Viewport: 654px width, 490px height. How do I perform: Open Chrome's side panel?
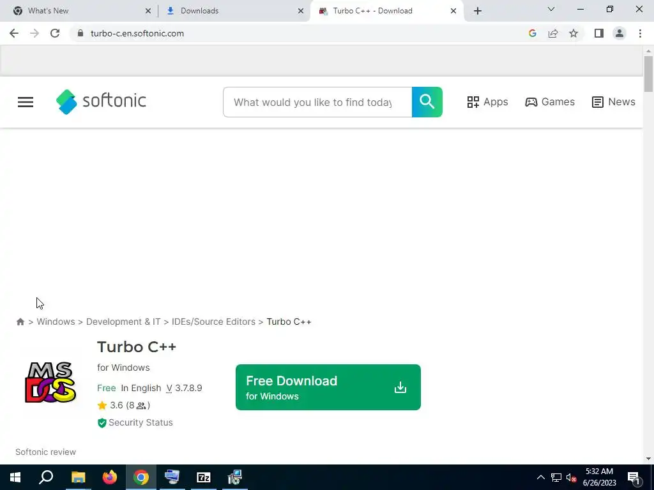point(599,33)
